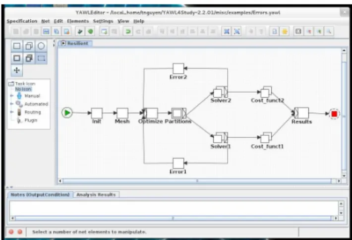Select the Condition circle palette tool
The height and width of the screenshot is (240, 352).
41,46
